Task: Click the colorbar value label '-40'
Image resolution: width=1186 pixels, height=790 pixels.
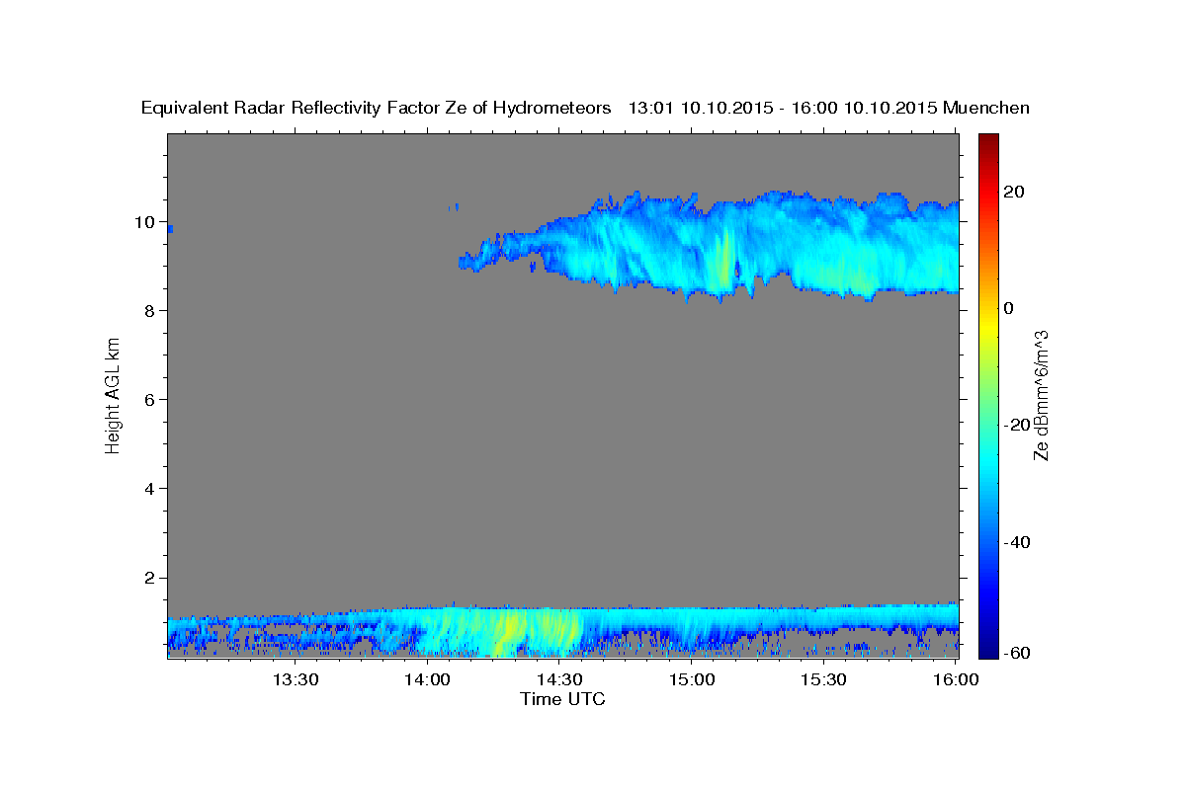Action: coord(1017,541)
